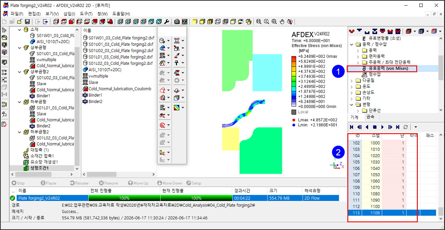445x230 pixels.
Task: Collapse the 하부금형2 tree node
Action: [20, 132]
